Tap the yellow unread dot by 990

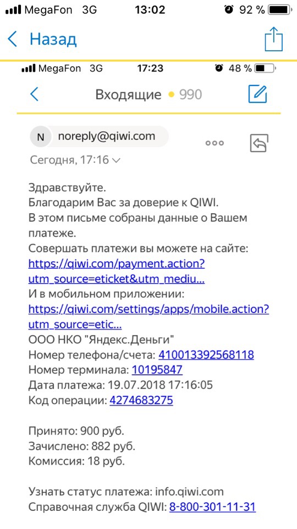(x=172, y=95)
